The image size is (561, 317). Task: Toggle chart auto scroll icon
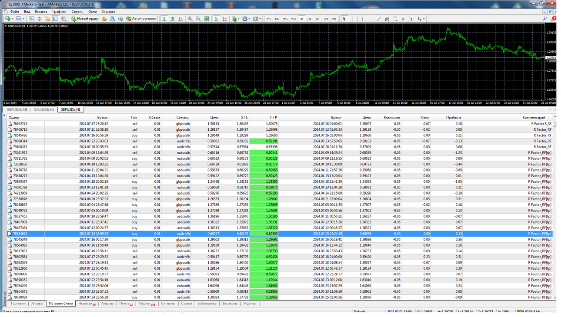click(216, 19)
